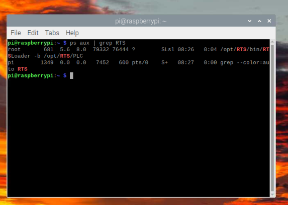288x205 pixels.
Task: Click the '/opt/RTS/PLC' path text
Action: pos(63,56)
